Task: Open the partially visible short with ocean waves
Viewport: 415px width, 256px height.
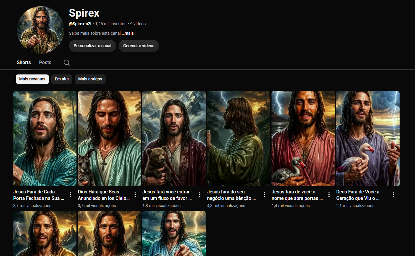Action: tap(174, 233)
